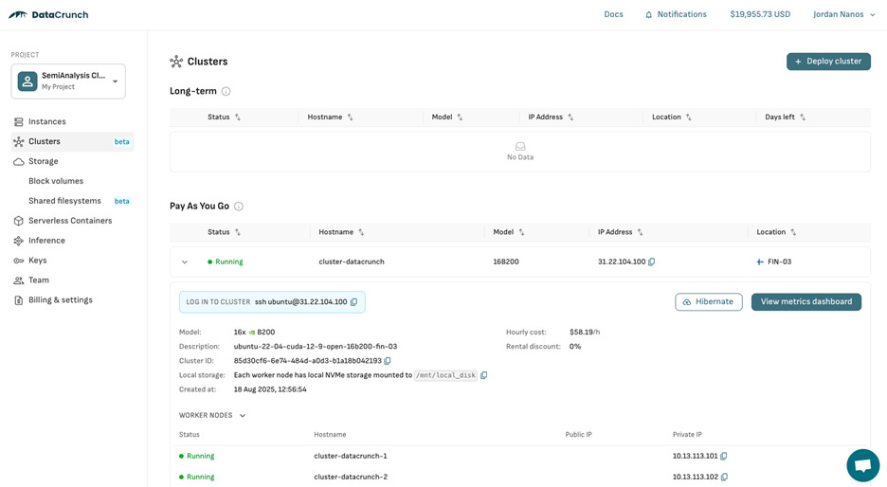Open the Jordan Nanos account menu
This screenshot has height=487, width=887.
pyautogui.click(x=844, y=15)
